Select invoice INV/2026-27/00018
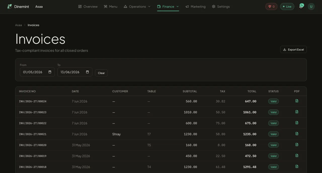 click(33, 167)
